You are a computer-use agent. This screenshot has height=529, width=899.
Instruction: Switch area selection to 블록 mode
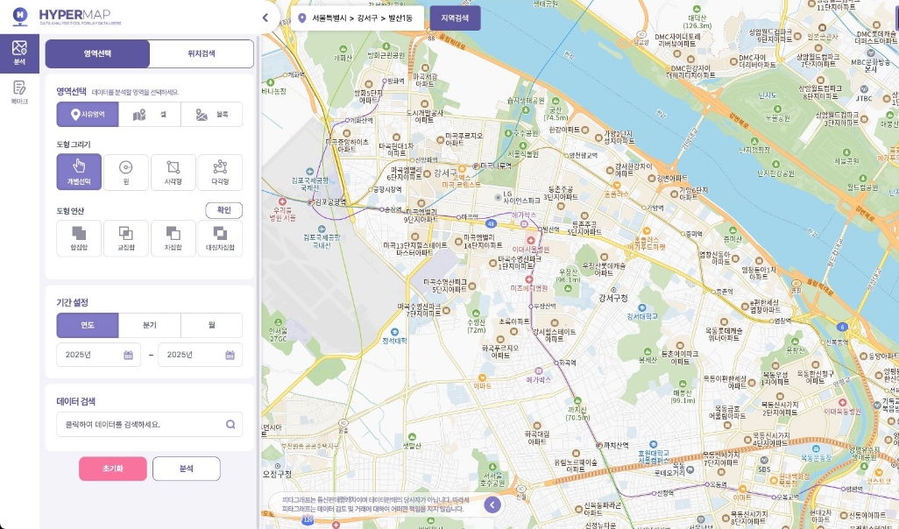[211, 115]
